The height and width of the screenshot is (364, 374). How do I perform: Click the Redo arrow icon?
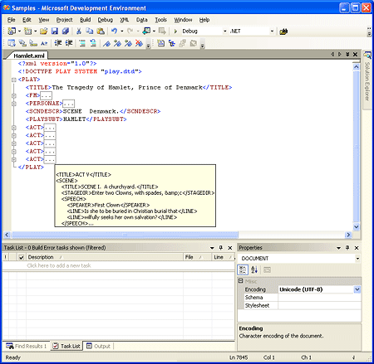[130, 31]
